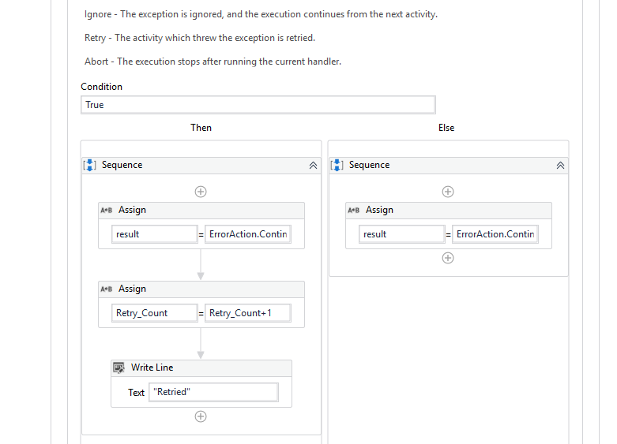617x444 pixels.
Task: Edit the Condition field containing True
Action: pos(258,105)
